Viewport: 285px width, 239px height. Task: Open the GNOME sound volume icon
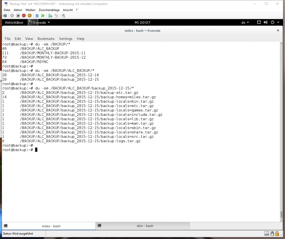[x=266, y=22]
